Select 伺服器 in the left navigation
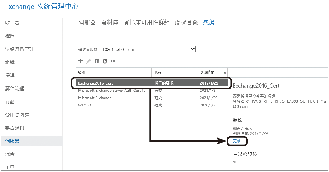This screenshot has height=172, width=329. coord(31,141)
